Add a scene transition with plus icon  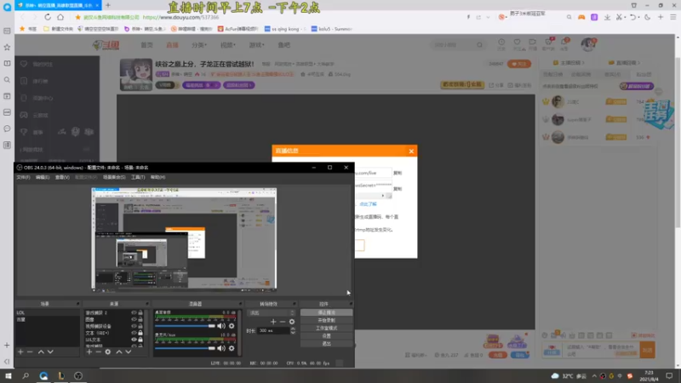[273, 322]
